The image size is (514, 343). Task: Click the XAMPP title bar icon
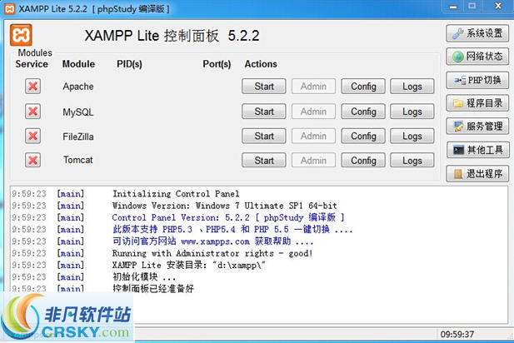(x=9, y=9)
